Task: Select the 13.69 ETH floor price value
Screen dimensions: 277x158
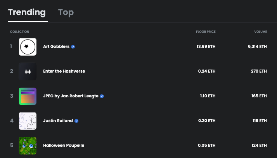Action: click(206, 46)
